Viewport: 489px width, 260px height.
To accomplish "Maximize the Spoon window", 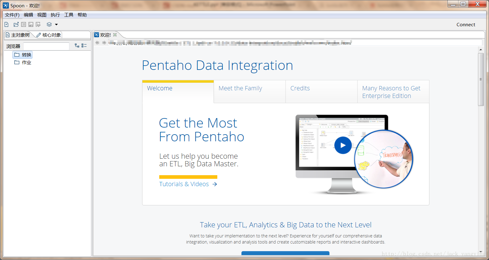I will tap(463, 4).
